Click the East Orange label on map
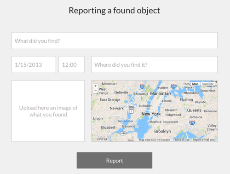The width and height of the screenshot is (230, 174). pos(110,100)
